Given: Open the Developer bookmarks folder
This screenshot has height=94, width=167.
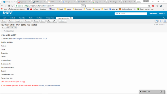Looking at the screenshot, I should point(77,9).
